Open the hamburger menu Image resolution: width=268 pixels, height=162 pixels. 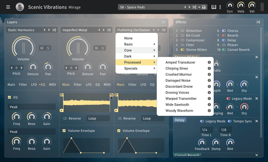[8, 7]
